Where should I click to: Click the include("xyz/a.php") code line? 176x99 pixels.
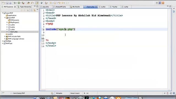60,29
